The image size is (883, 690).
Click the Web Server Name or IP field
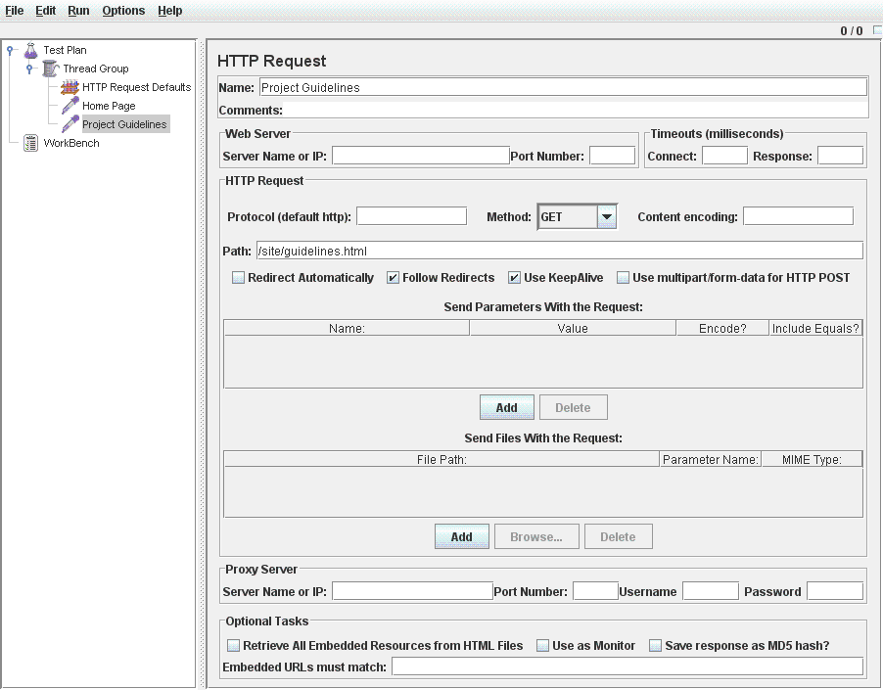pyautogui.click(x=420, y=156)
